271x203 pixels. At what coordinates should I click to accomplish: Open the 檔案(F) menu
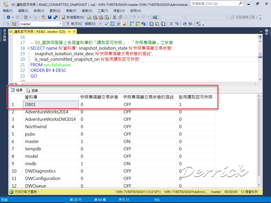(8, 11)
